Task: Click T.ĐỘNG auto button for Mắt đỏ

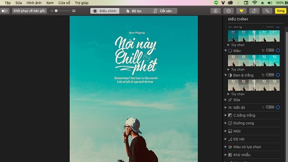Action: pyautogui.click(x=270, y=107)
